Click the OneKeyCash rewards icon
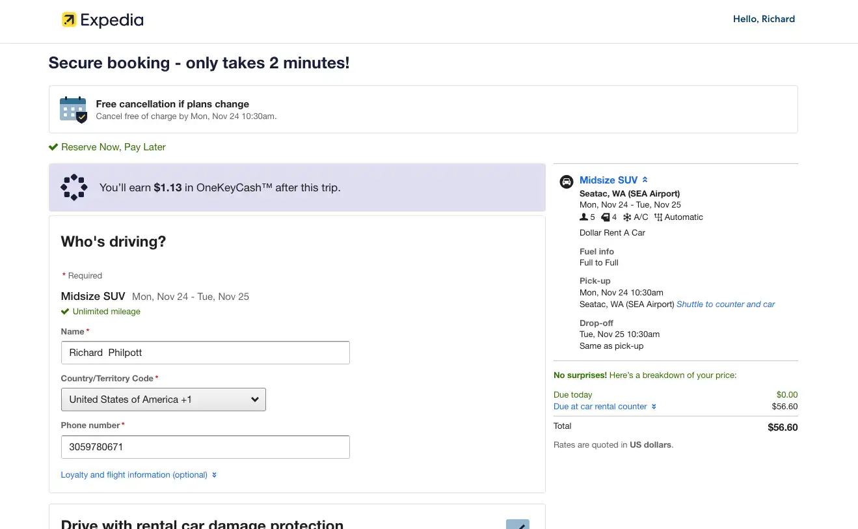Viewport: 858px width, 529px height. (x=74, y=187)
